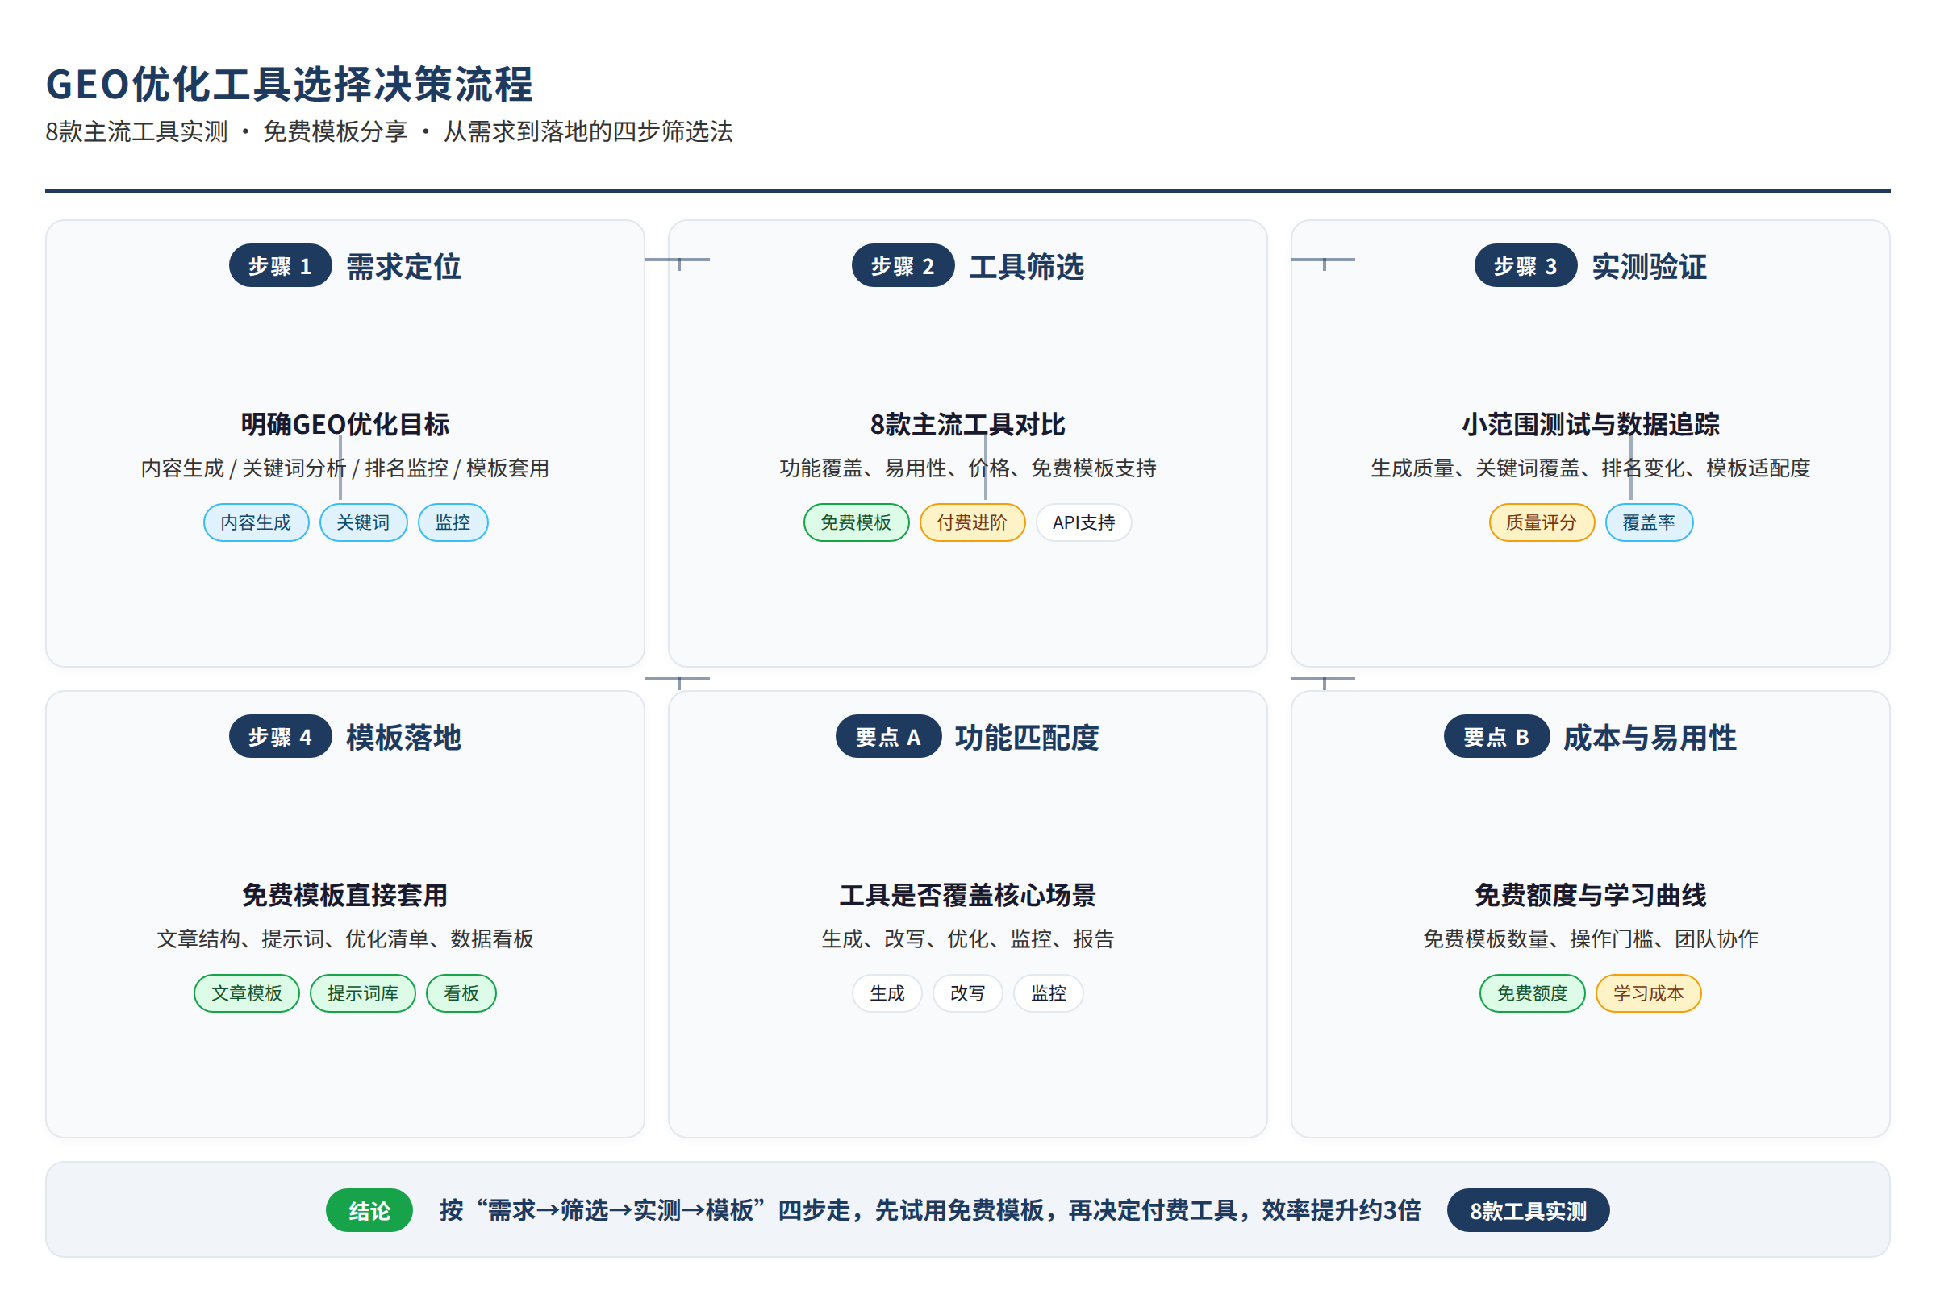Select the 关键词 tag
This screenshot has width=1936, height=1290.
click(363, 522)
